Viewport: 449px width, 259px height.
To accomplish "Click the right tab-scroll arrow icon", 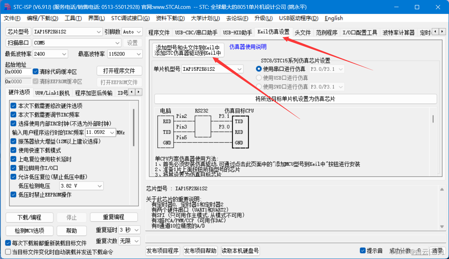I will click(x=442, y=32).
